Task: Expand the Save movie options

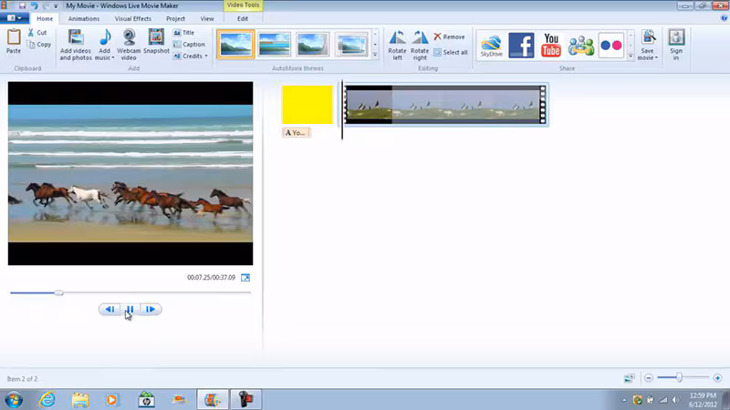Action: point(656,58)
